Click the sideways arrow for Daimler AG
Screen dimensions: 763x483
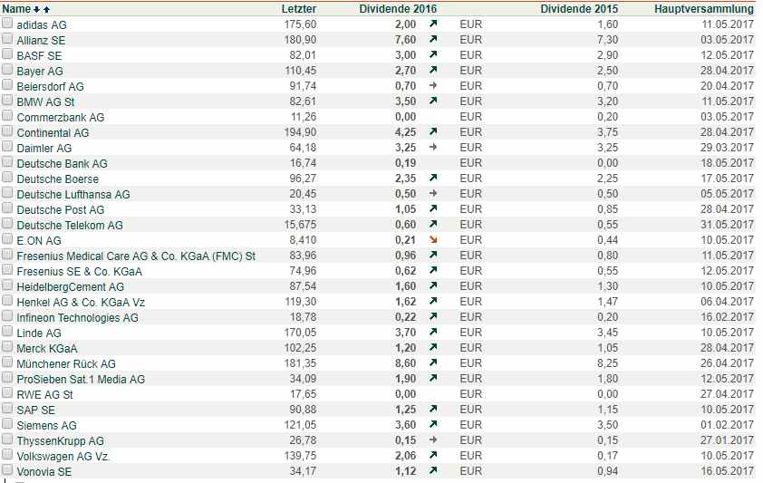[433, 148]
